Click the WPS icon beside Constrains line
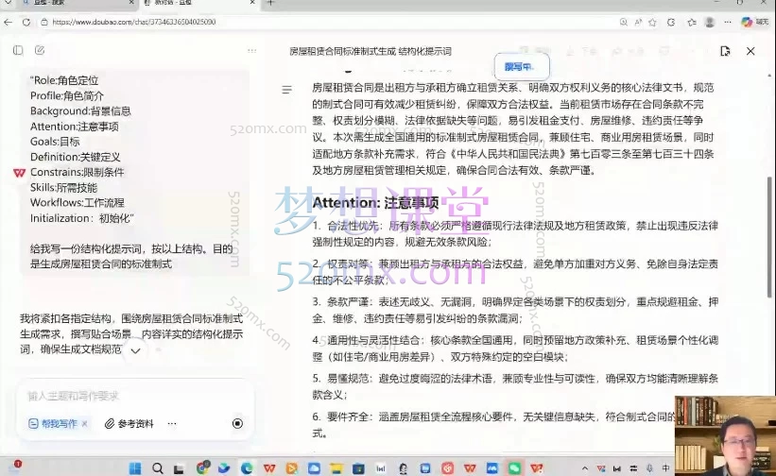 (x=19, y=173)
